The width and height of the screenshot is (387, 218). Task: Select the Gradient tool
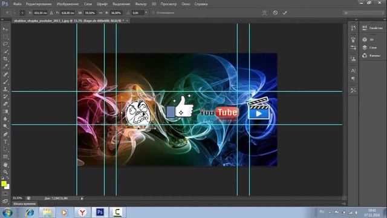pos(5,111)
